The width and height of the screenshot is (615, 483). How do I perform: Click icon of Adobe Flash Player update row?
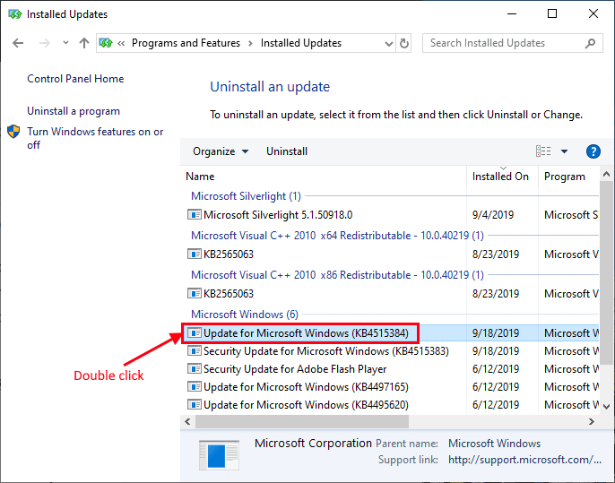[x=195, y=369]
